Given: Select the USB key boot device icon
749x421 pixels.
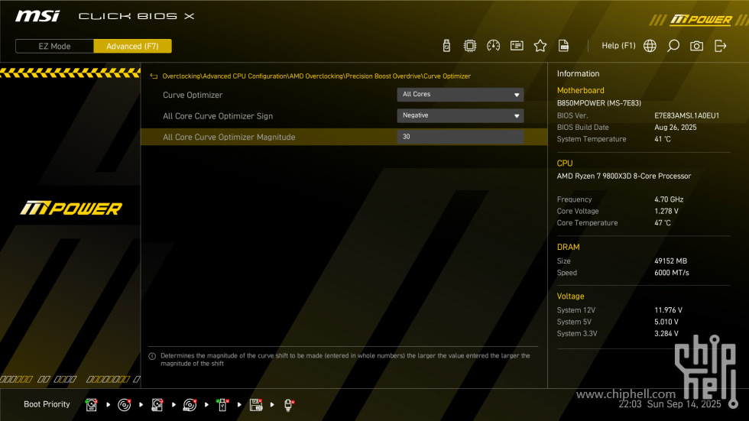Looking at the screenshot, I should (222, 405).
